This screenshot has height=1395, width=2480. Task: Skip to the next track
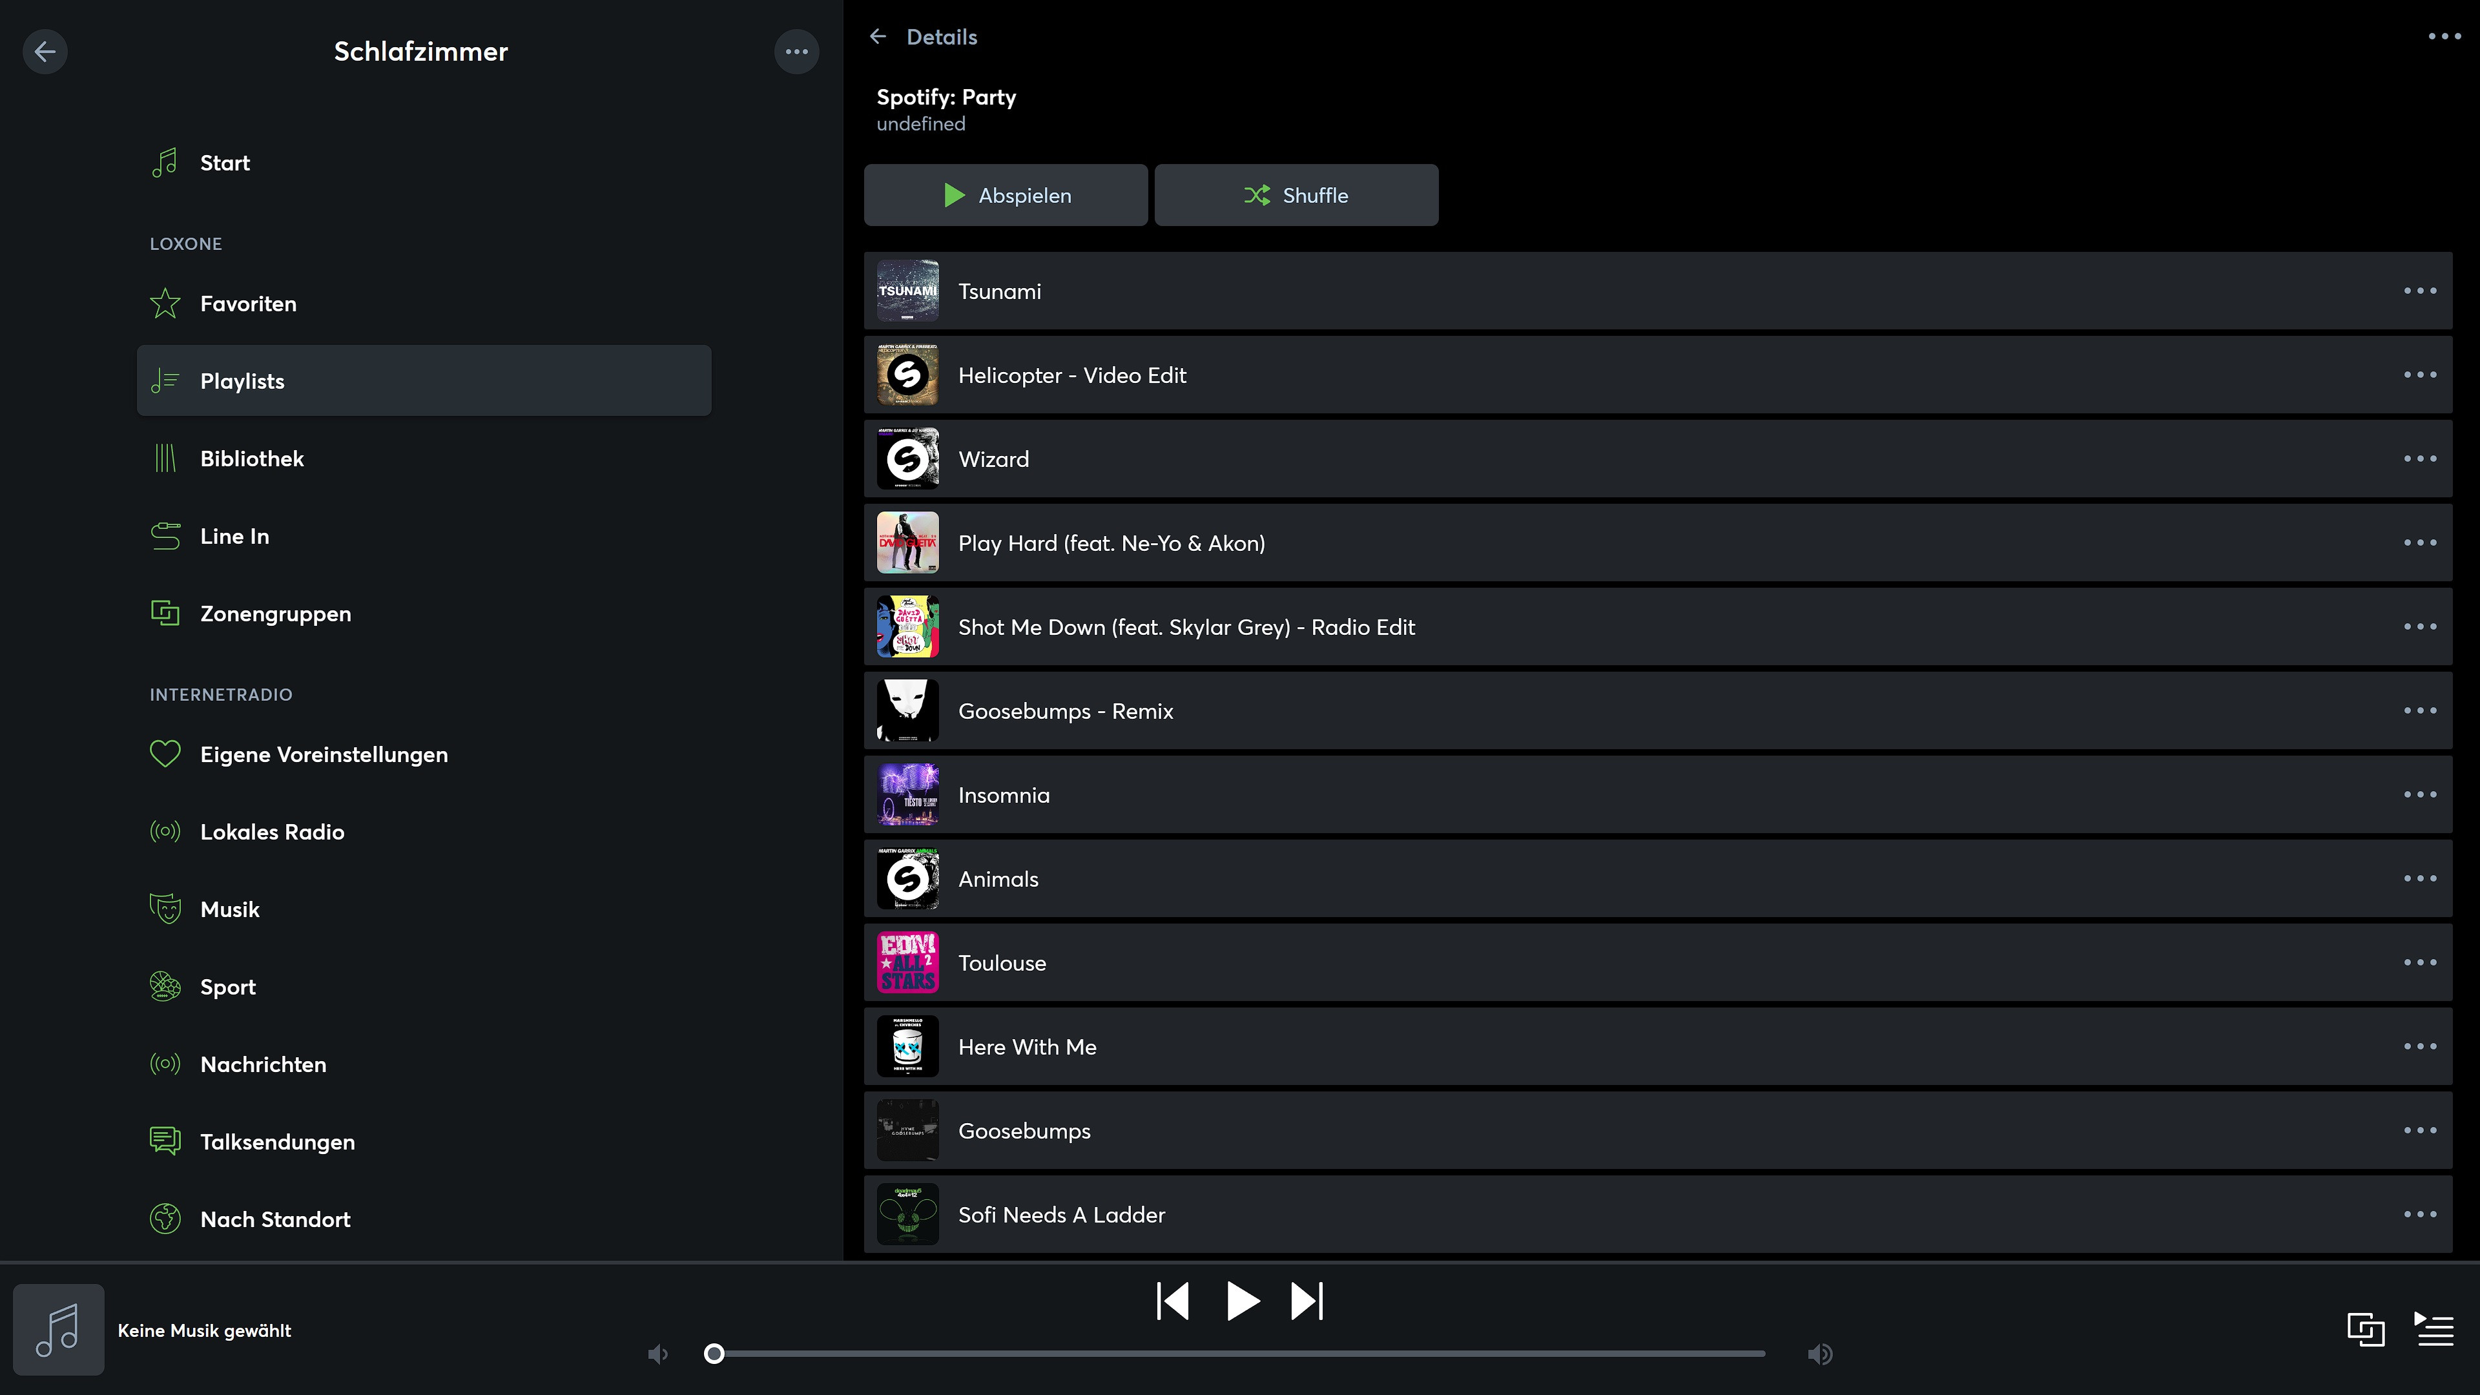click(1307, 1301)
